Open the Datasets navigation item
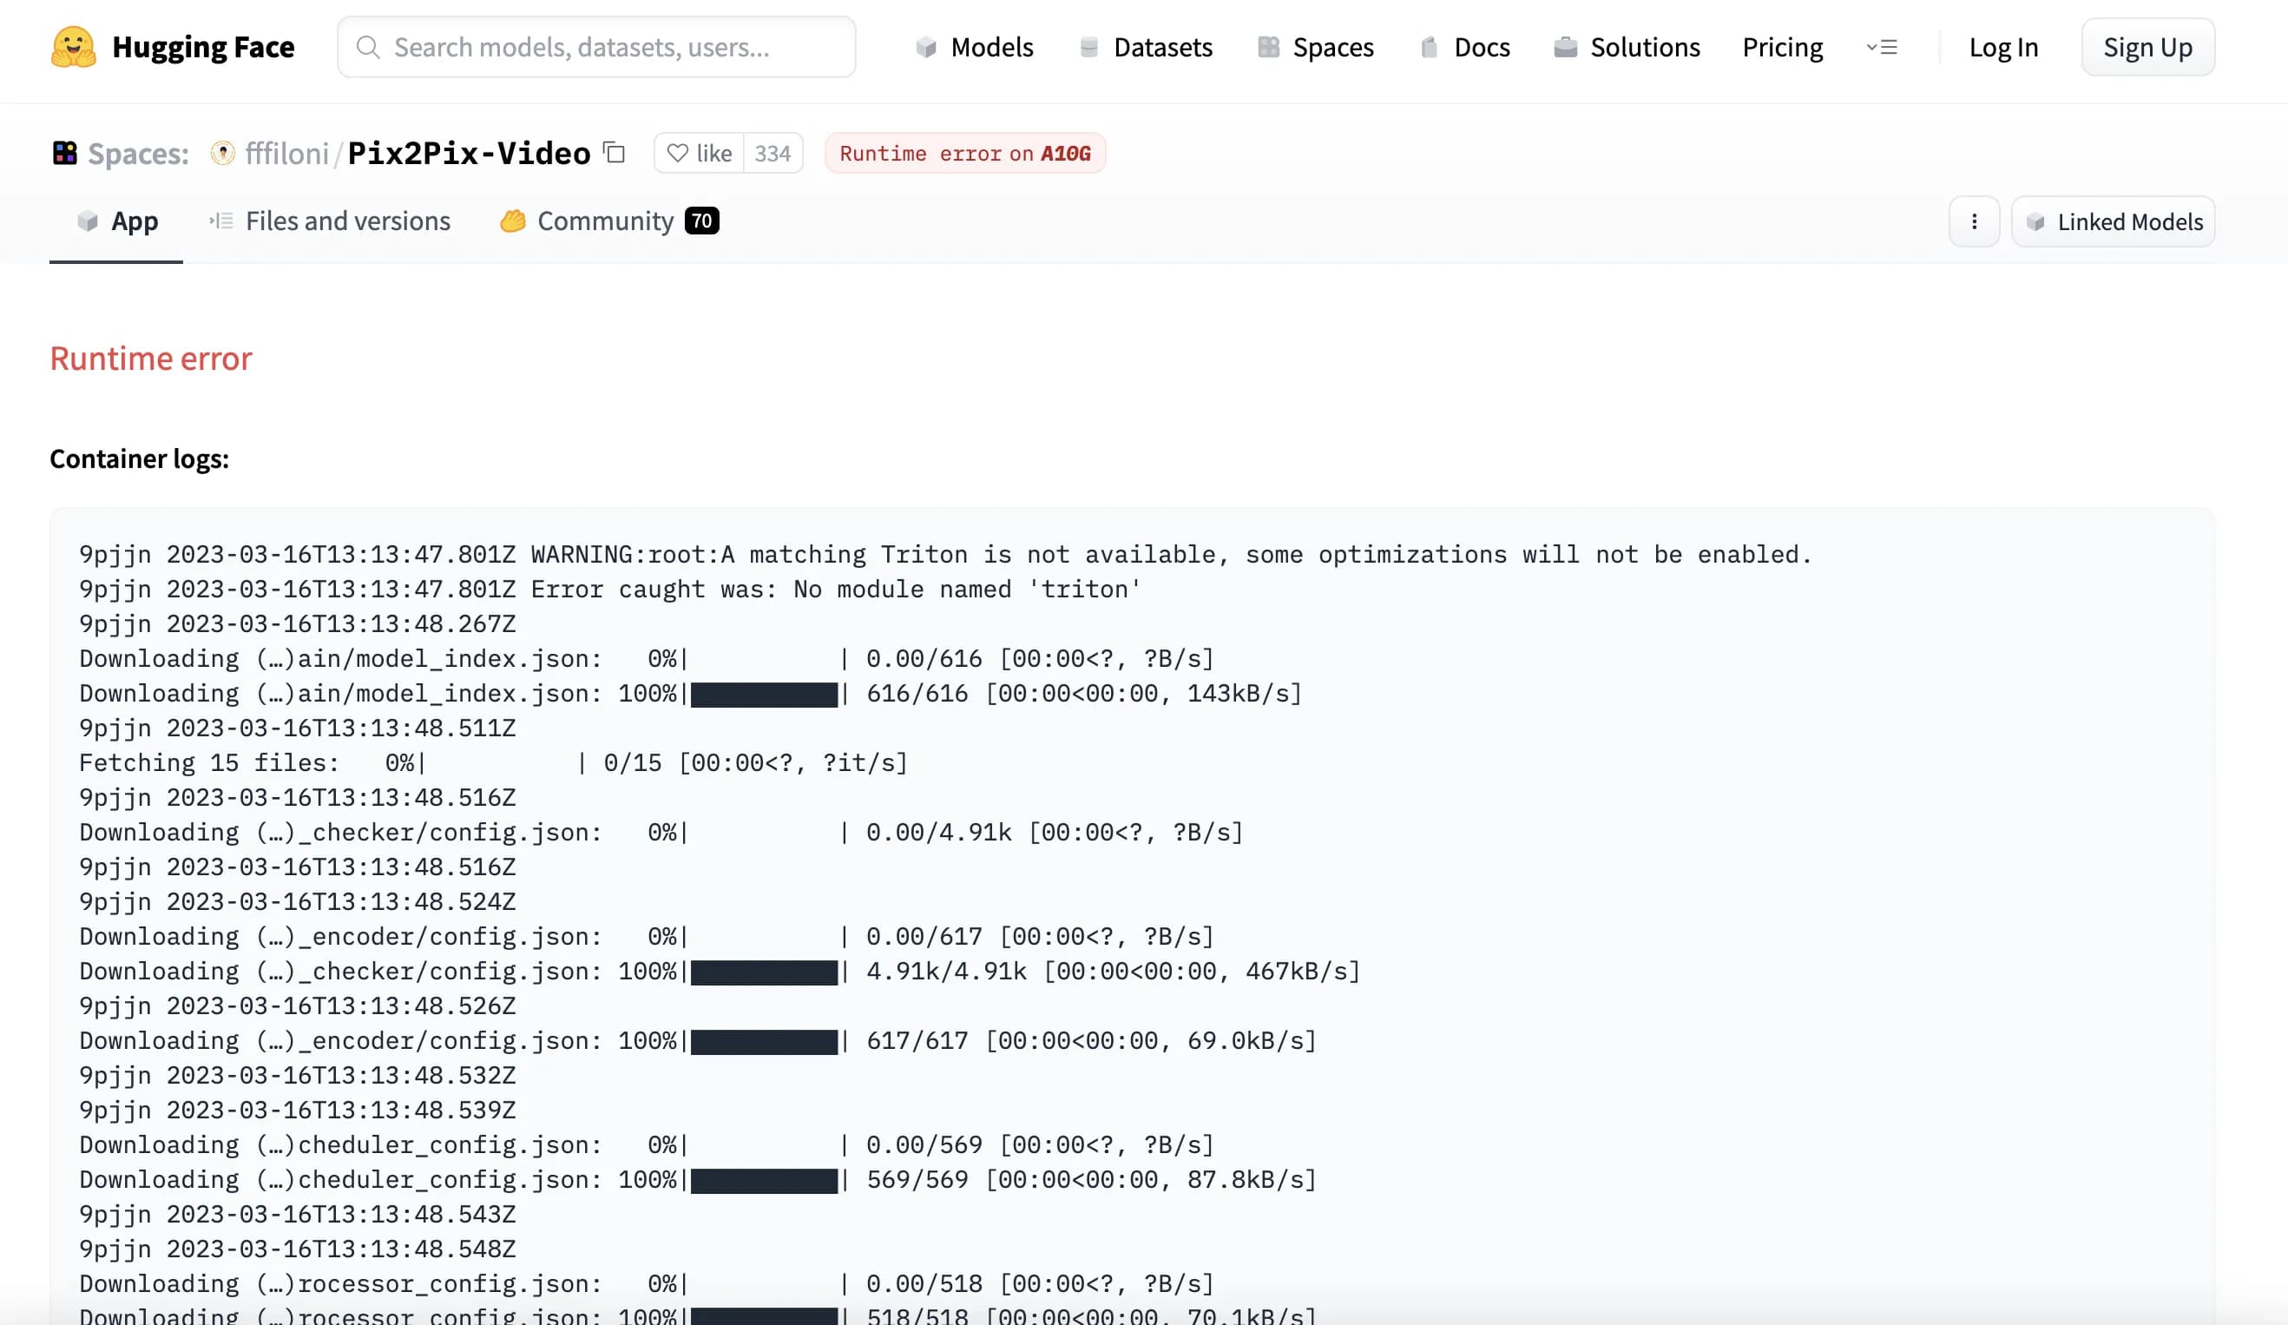This screenshot has width=2288, height=1325. click(x=1146, y=46)
